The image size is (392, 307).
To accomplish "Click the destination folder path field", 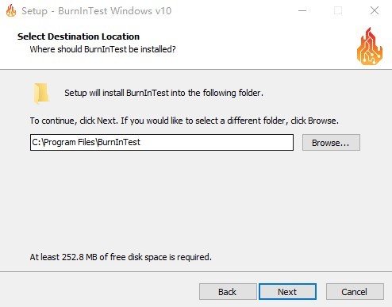I will [162, 142].
